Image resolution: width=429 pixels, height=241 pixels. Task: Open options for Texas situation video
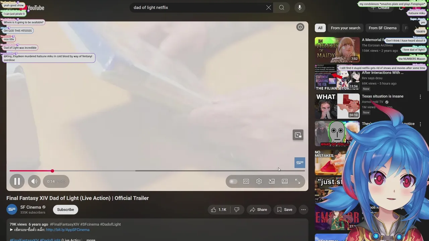(420, 97)
